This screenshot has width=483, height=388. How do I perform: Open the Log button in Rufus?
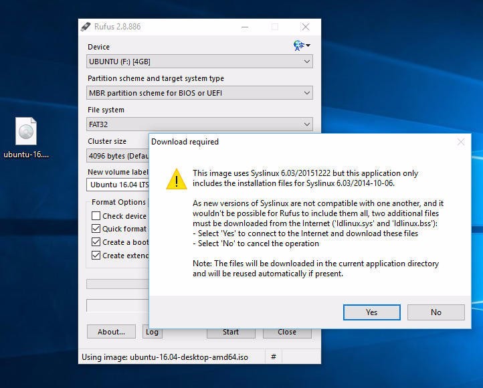click(152, 333)
